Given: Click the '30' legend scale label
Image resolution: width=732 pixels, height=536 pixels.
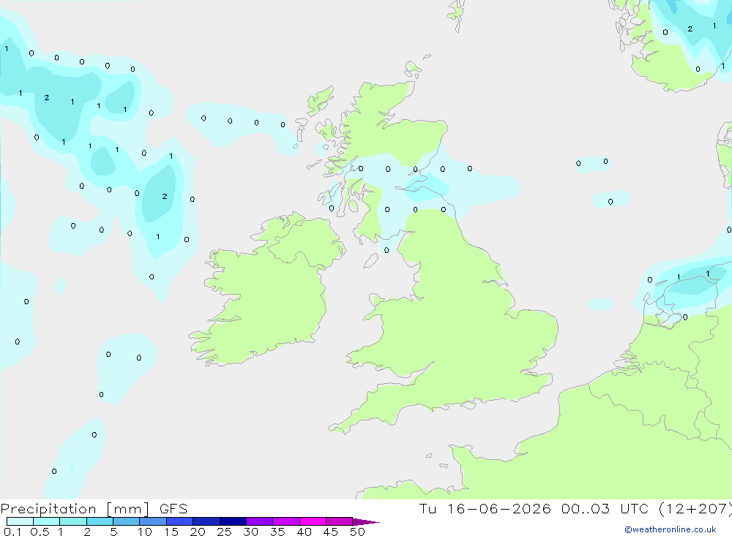Looking at the screenshot, I should tap(250, 532).
